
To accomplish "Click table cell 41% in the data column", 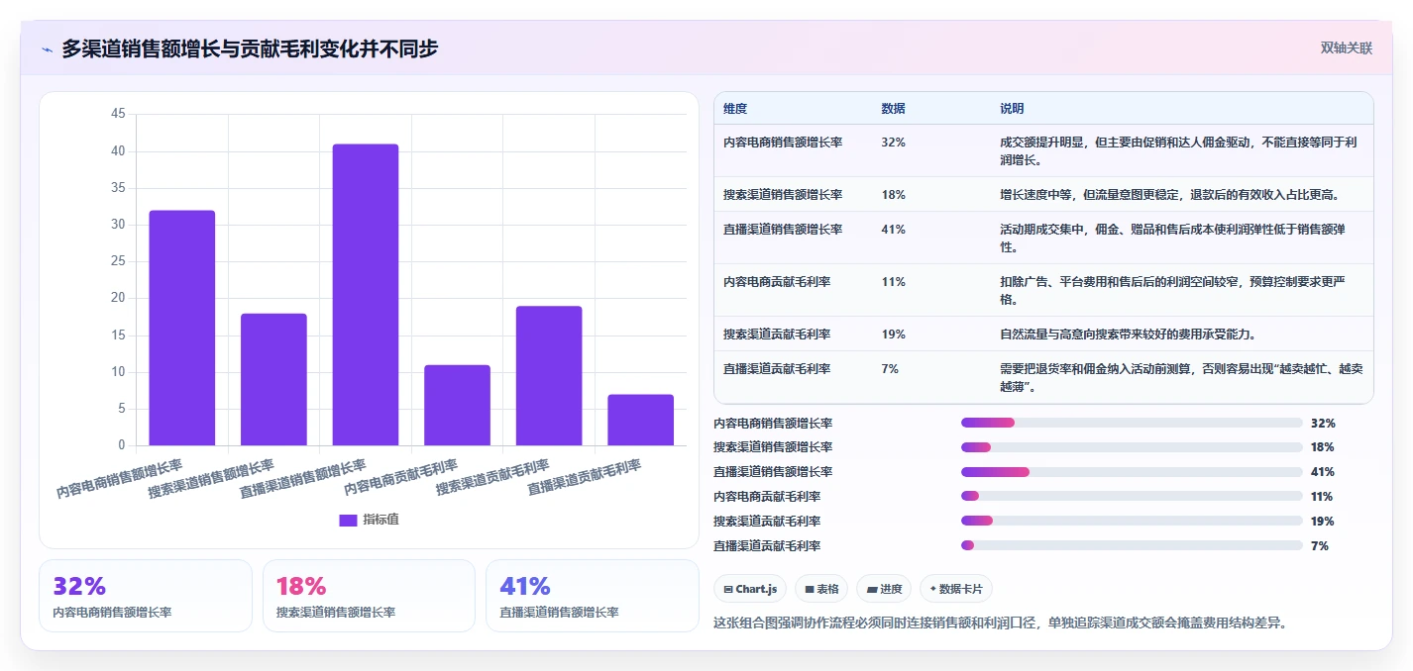I will click(893, 230).
